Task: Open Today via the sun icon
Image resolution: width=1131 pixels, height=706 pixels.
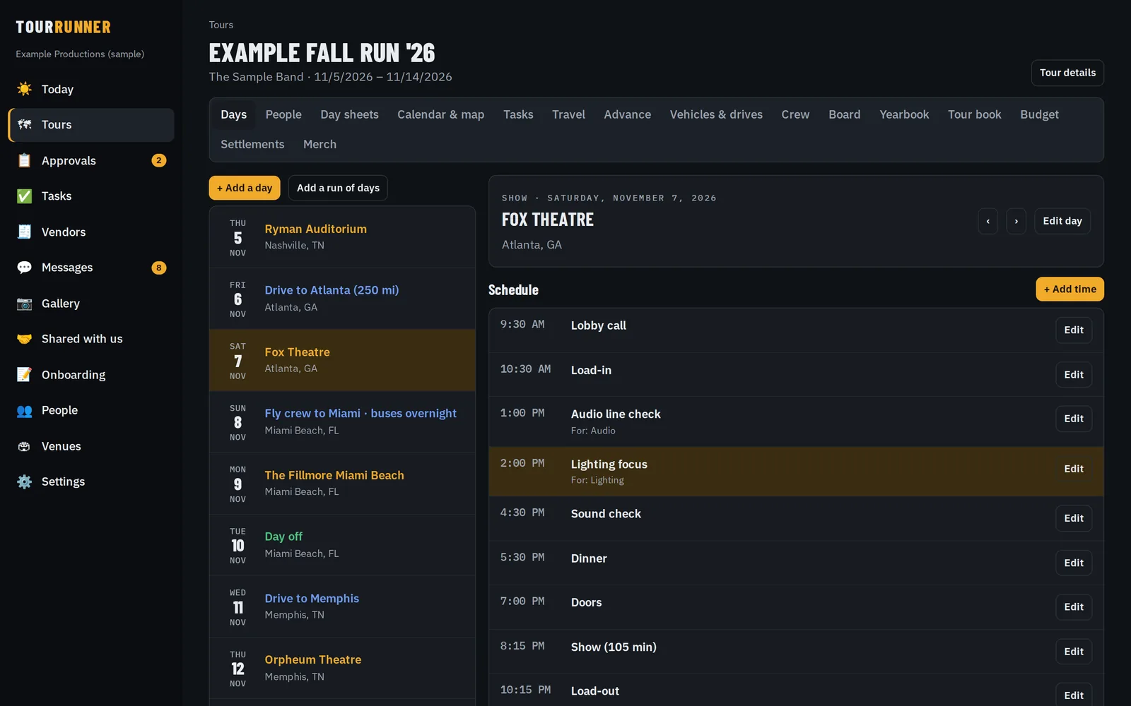Action: 24,89
